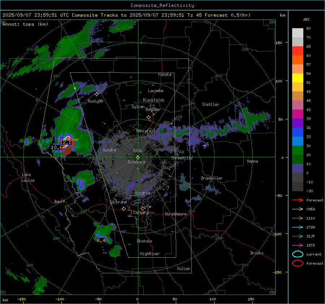Select the Brooks city label

coord(257,253)
